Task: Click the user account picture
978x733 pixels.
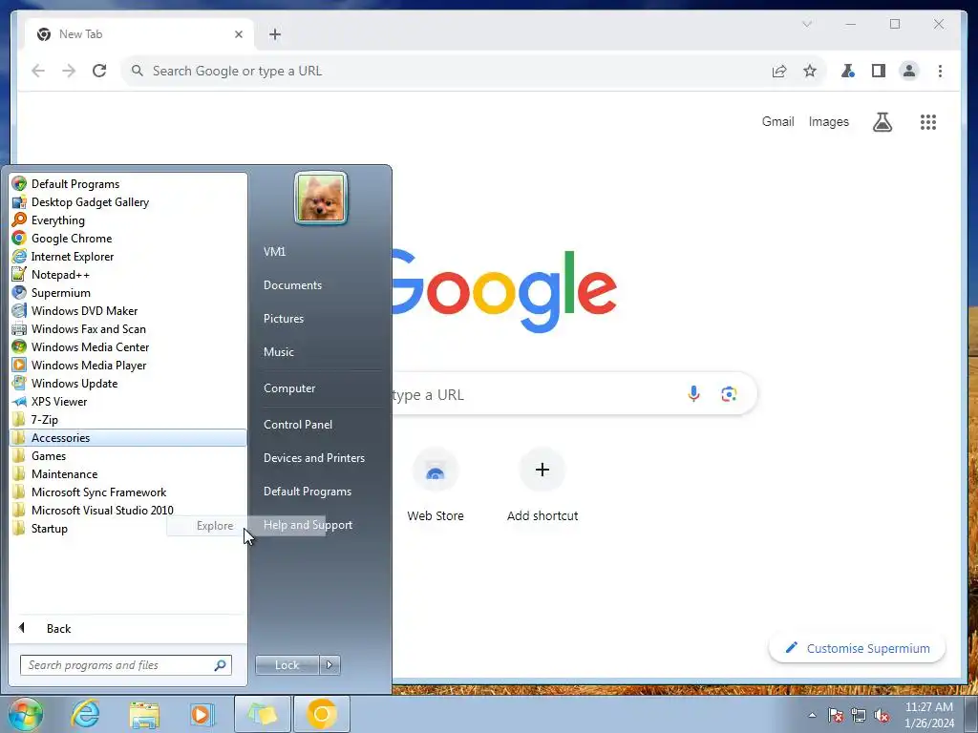Action: click(321, 199)
